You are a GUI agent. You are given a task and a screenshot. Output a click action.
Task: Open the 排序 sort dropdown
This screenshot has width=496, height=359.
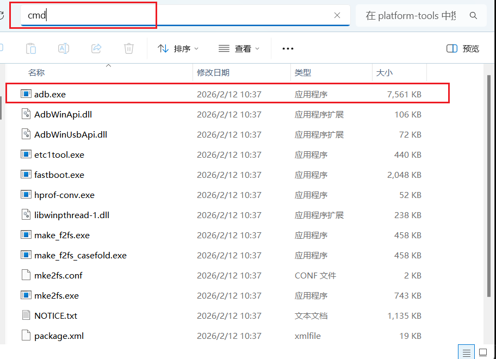coord(178,48)
